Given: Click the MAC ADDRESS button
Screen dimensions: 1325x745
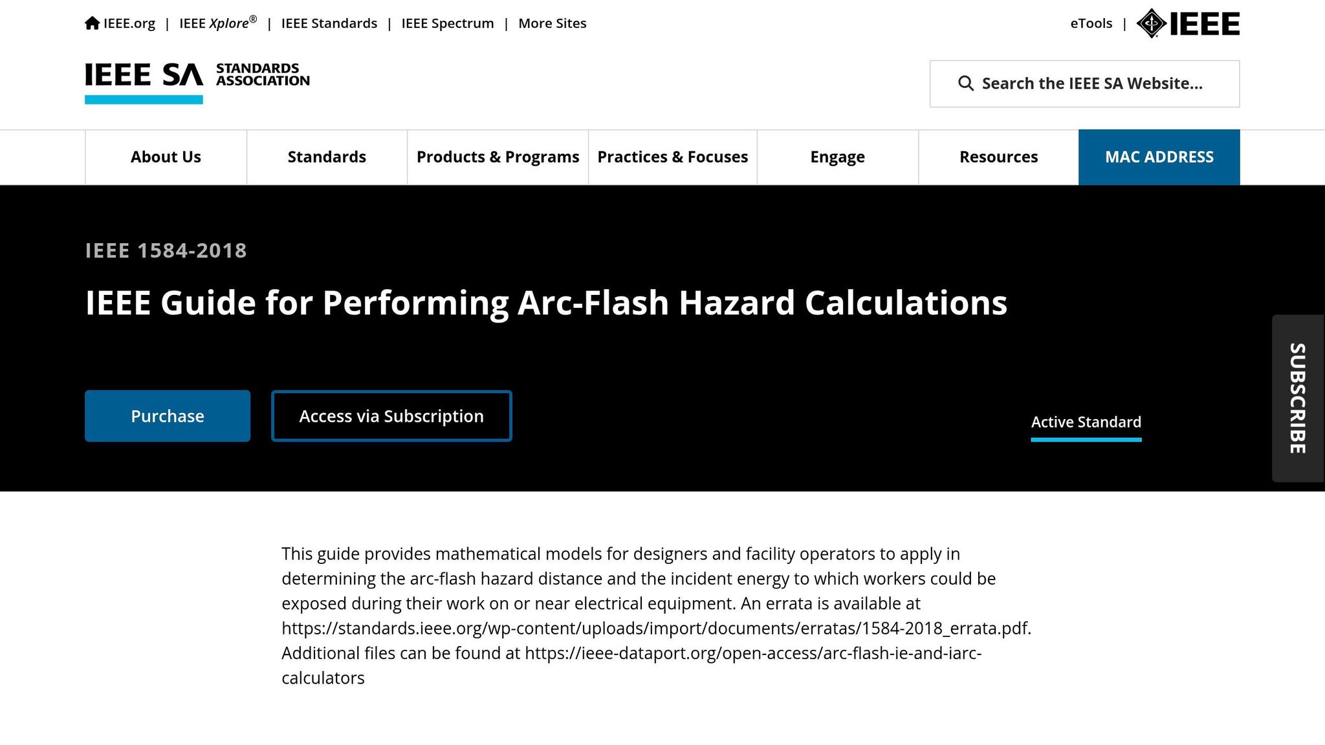Looking at the screenshot, I should tap(1159, 157).
